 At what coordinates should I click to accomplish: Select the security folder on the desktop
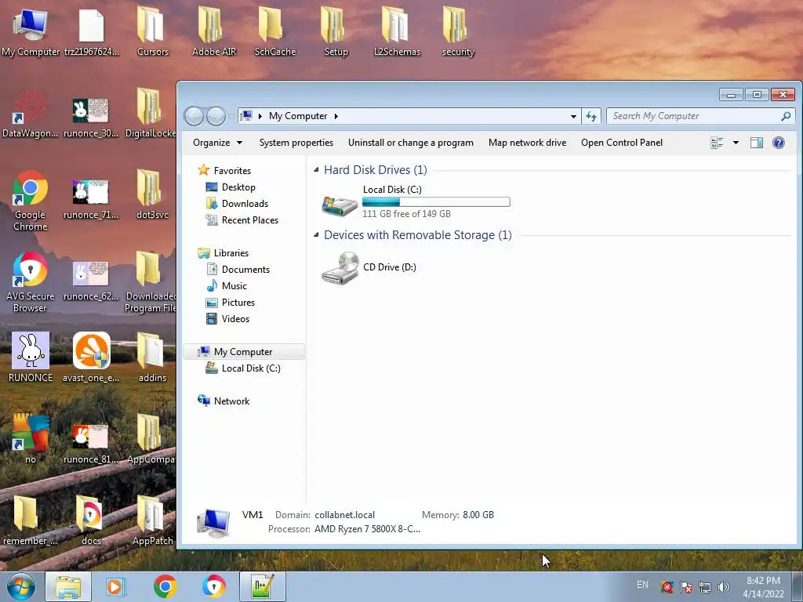pos(458,31)
